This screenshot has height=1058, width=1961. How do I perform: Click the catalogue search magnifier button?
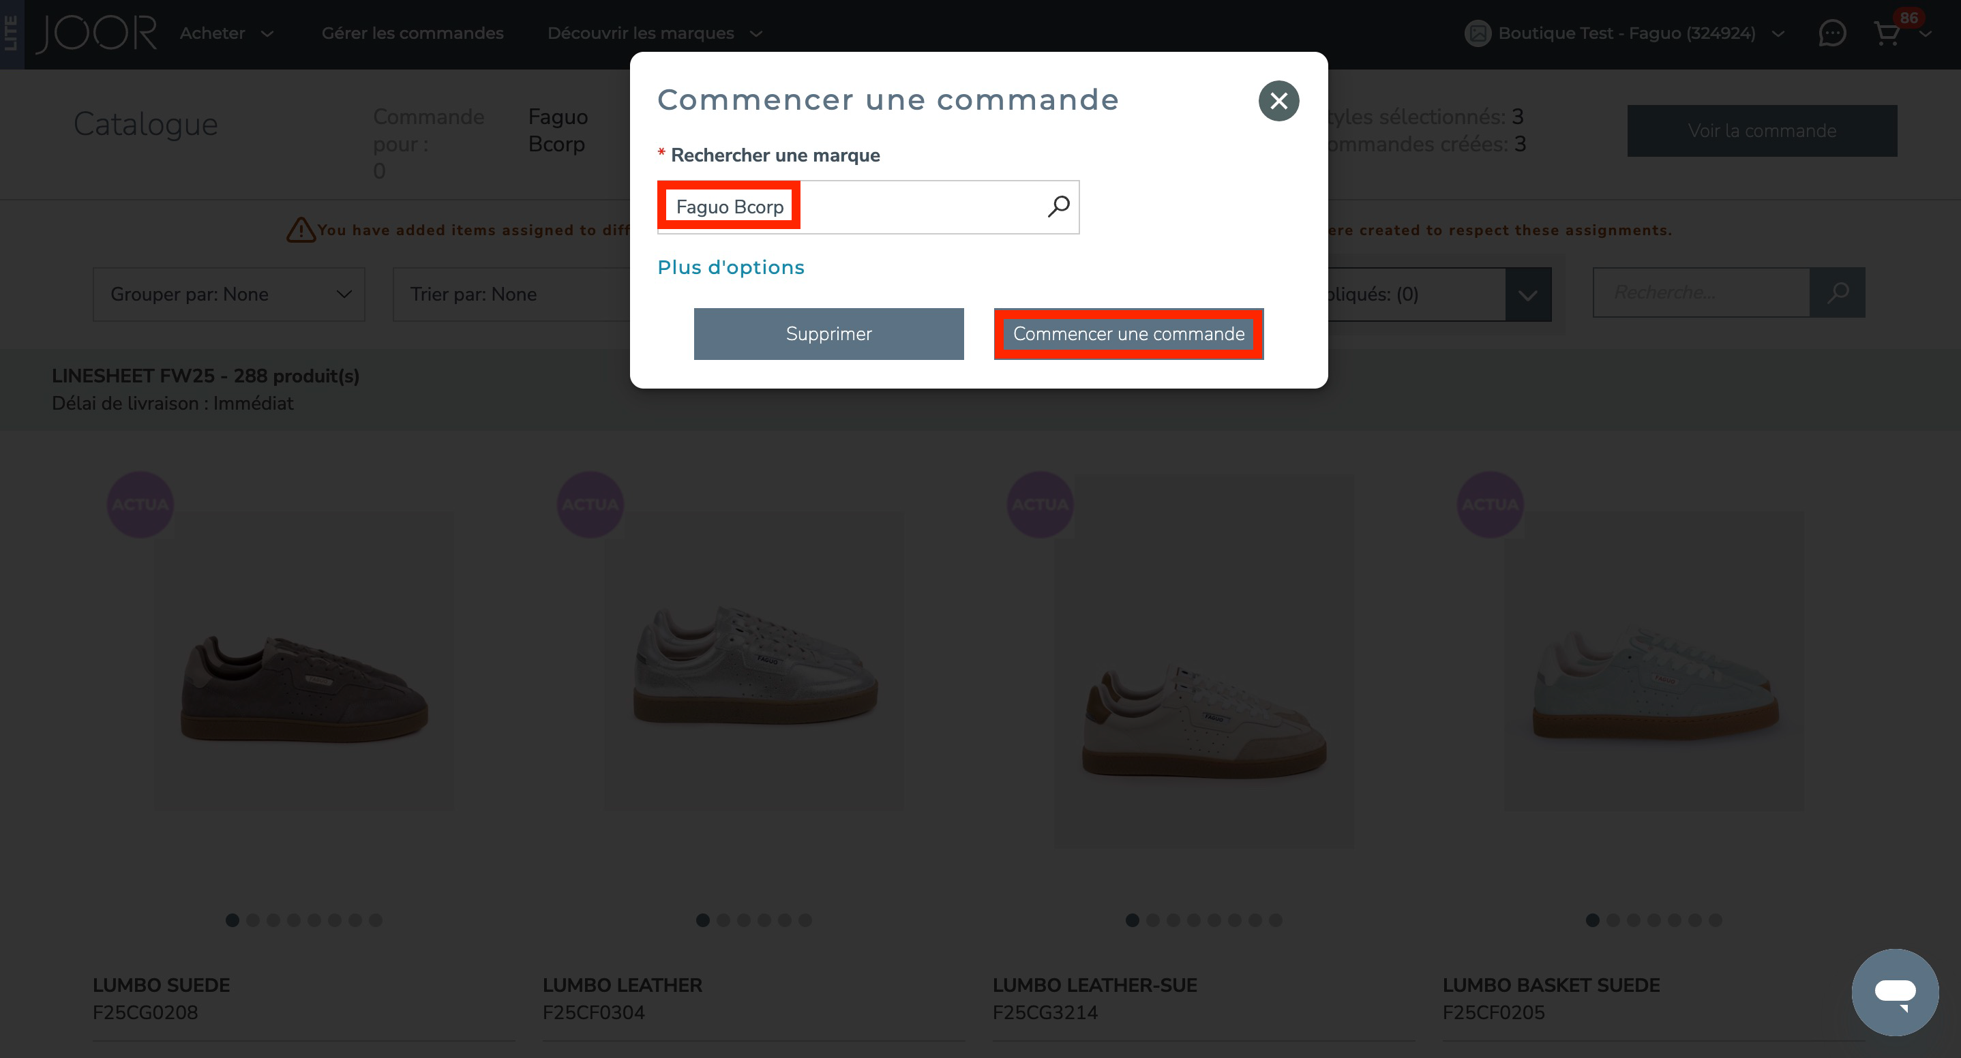(1837, 292)
